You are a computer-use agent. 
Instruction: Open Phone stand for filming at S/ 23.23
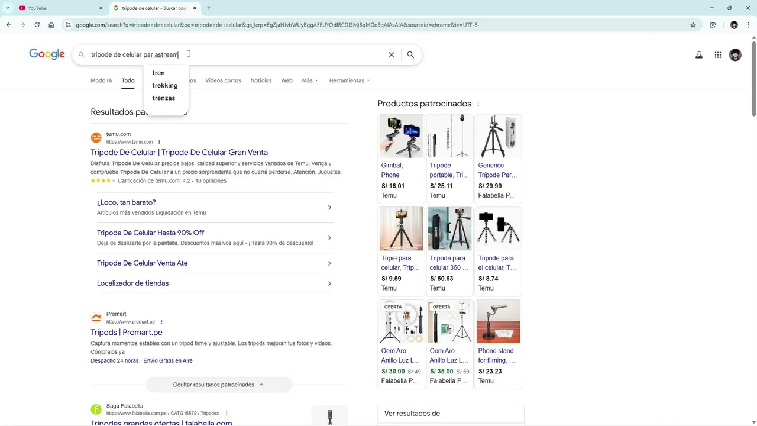498,344
